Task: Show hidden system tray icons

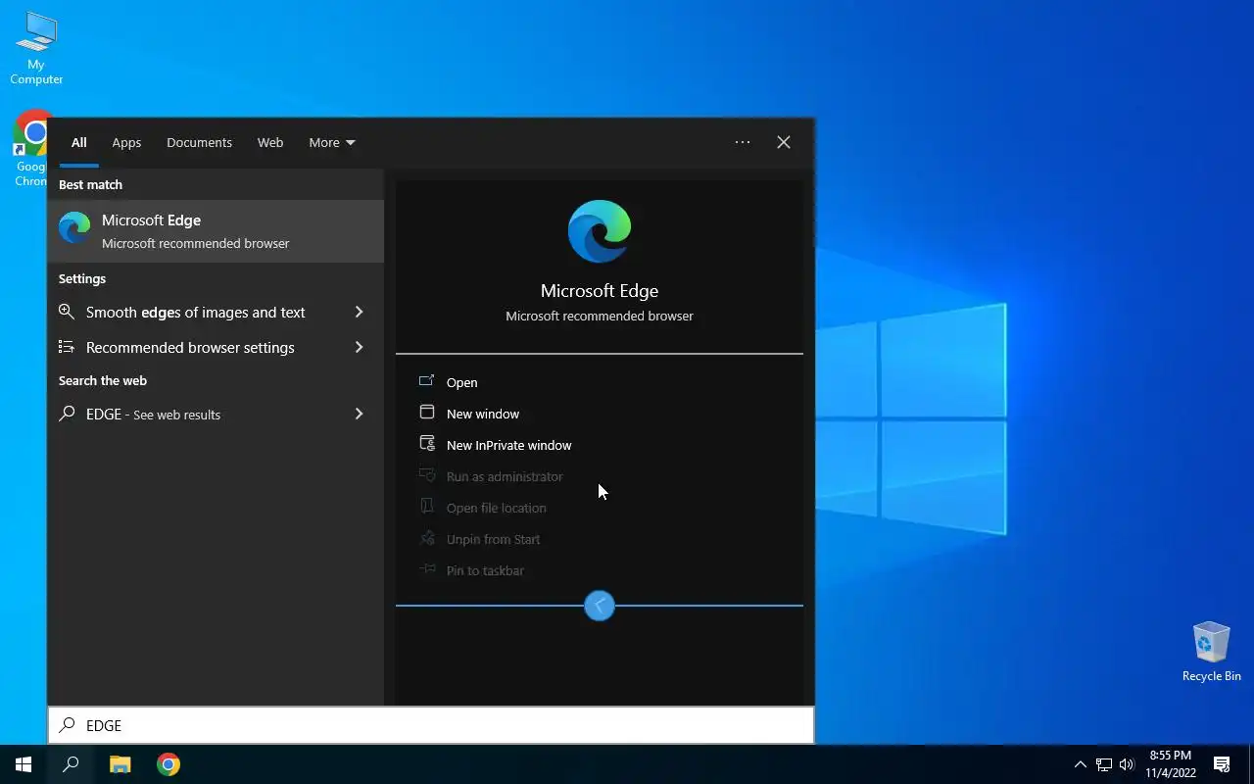Action: [1081, 764]
